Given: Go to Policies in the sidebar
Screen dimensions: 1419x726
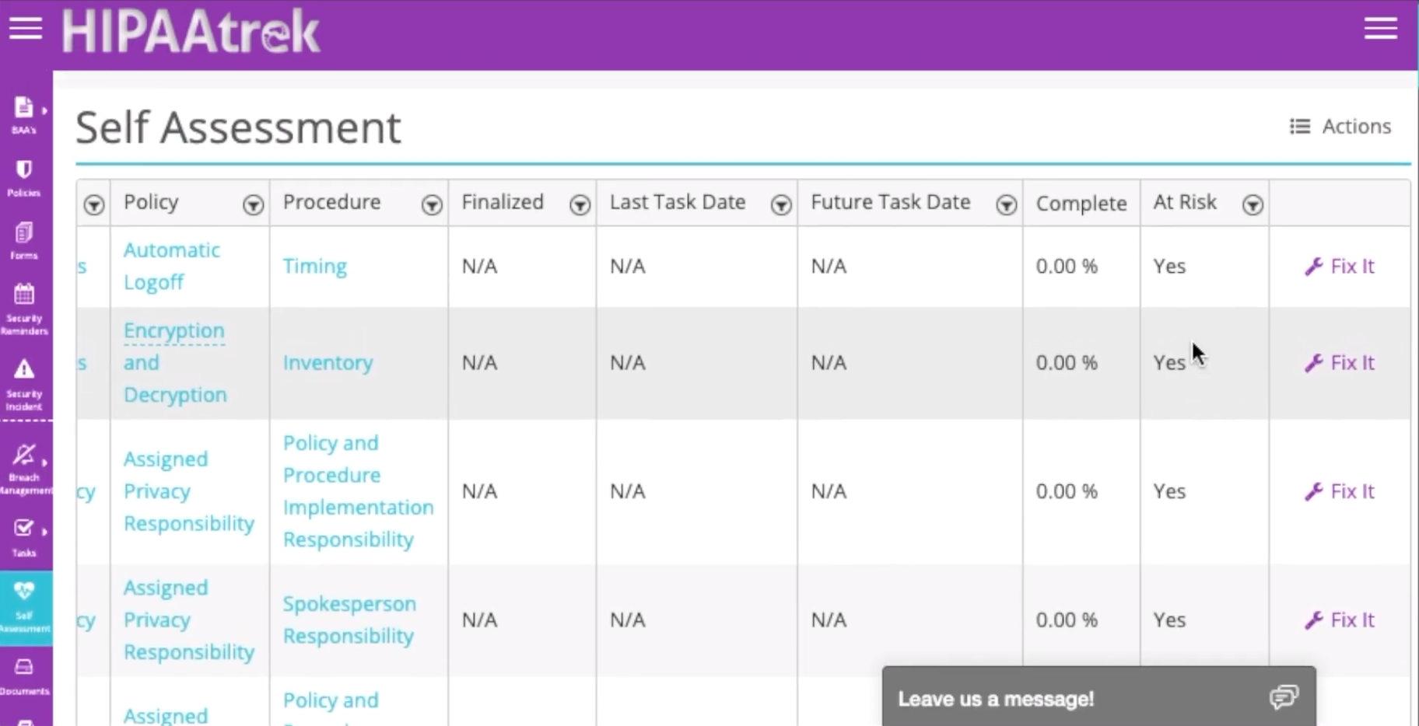Looking at the screenshot, I should (24, 178).
